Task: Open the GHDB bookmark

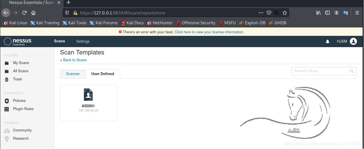Action: coord(277,23)
